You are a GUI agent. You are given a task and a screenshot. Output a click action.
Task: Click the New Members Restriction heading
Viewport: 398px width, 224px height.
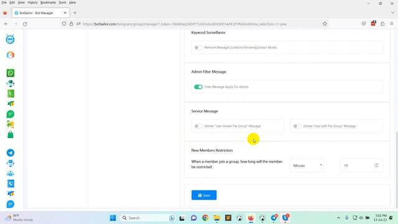pos(212,151)
